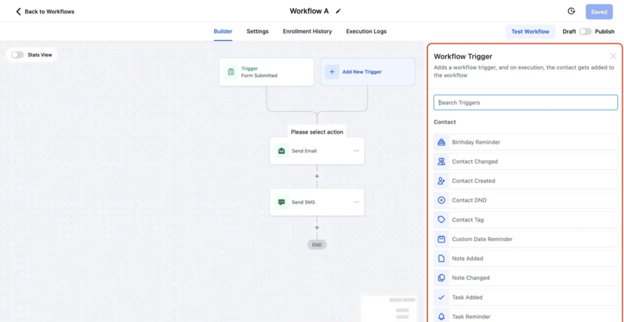Click the Send SMS message icon
Image resolution: width=624 pixels, height=322 pixels.
tap(282, 202)
